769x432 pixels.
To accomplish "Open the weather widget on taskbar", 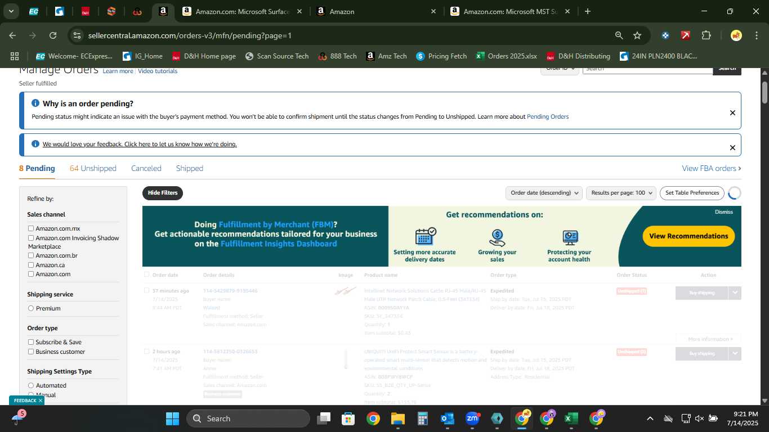I will 18,418.
